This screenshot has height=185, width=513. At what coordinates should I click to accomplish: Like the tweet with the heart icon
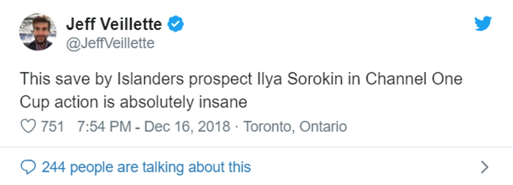click(x=28, y=126)
